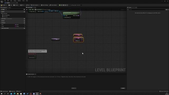Image resolution: width=169 pixels, height=95 pixels.
Task: Click the Bone Index value field
Action: [70, 17]
